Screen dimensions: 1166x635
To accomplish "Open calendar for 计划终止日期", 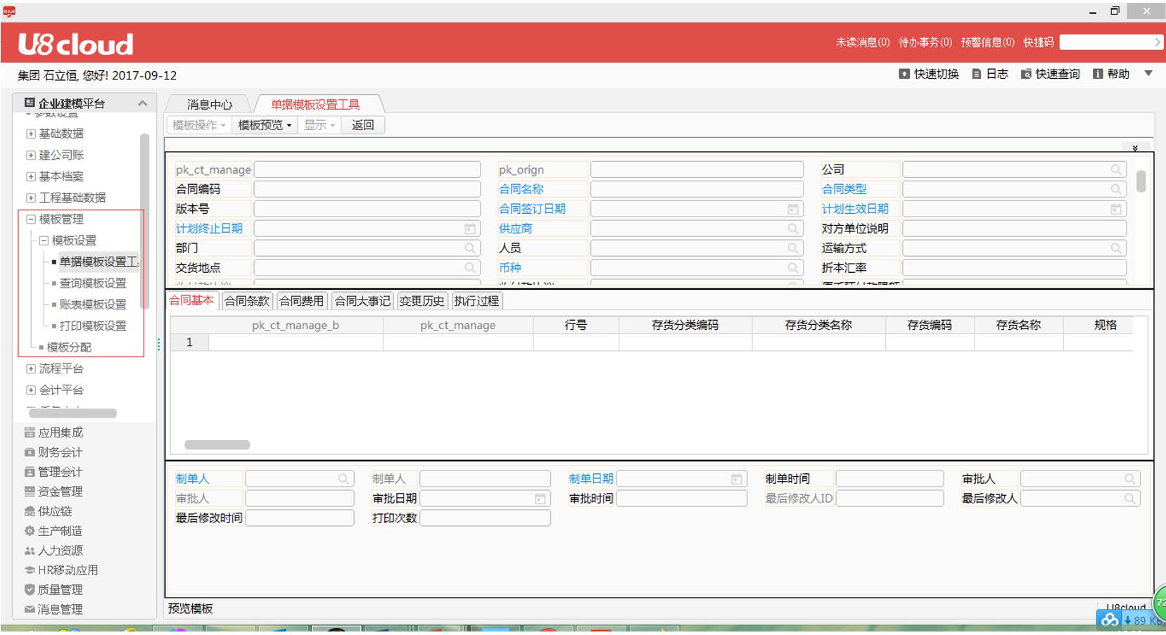I will [470, 229].
